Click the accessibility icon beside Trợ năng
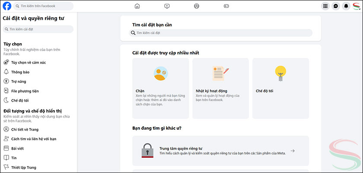 click(x=6, y=81)
